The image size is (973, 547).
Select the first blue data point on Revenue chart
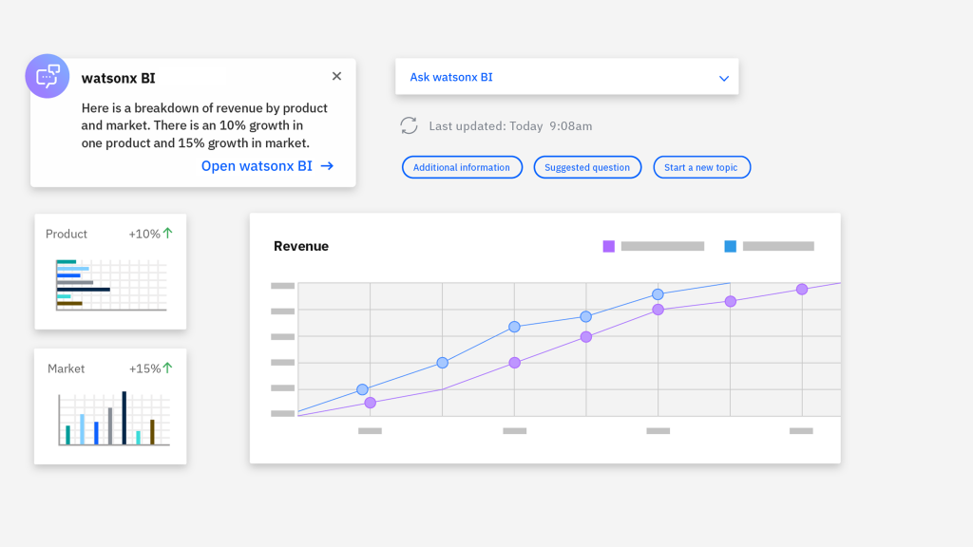(x=362, y=389)
